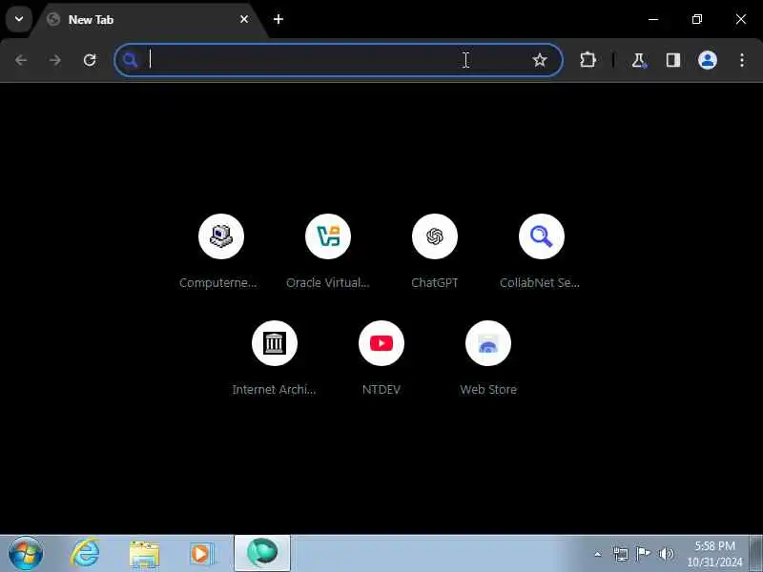Click the Internet Archi... label text
The image size is (763, 572).
(x=274, y=389)
